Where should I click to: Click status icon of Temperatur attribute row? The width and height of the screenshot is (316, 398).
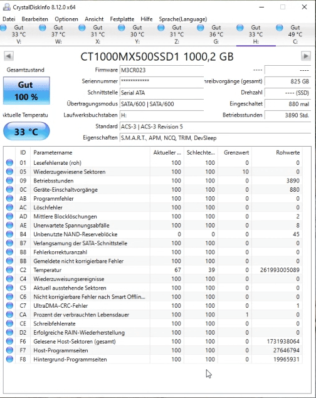(9, 270)
